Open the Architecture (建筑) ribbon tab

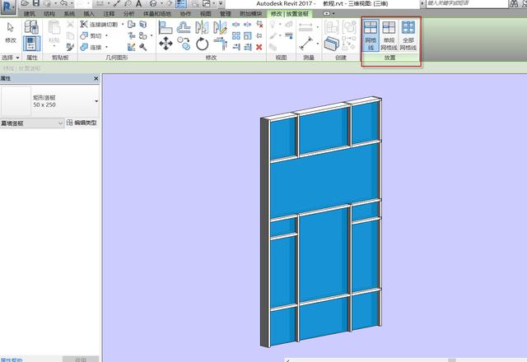(30, 14)
